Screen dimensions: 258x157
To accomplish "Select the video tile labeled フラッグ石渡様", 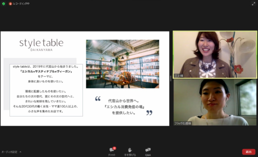I will pyautogui.click(x=215, y=102).
